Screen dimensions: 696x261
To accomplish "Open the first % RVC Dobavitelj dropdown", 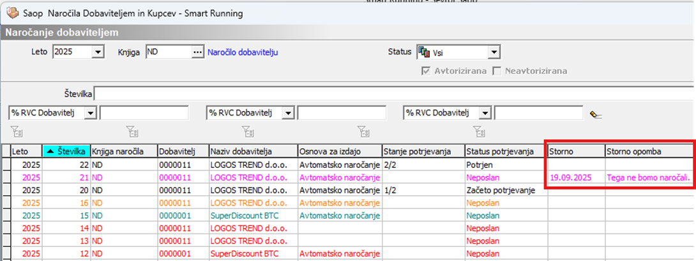I will [x=91, y=113].
